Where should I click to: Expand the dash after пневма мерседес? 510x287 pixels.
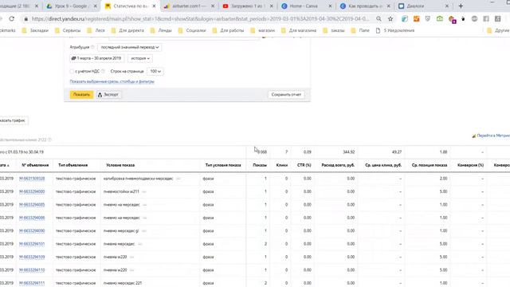[140, 244]
